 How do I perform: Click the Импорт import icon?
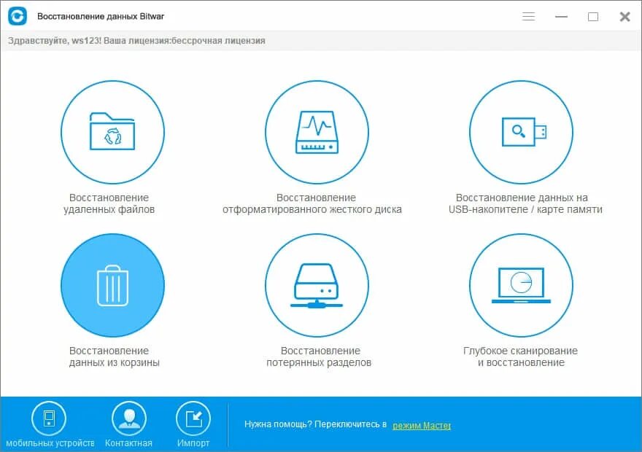click(193, 418)
